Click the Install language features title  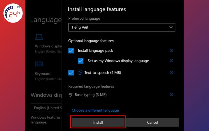tap(97, 9)
